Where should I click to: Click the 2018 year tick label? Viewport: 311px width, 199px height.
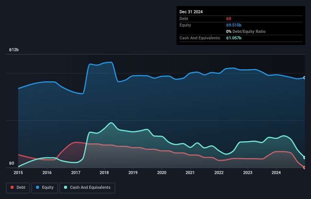click(x=104, y=173)
